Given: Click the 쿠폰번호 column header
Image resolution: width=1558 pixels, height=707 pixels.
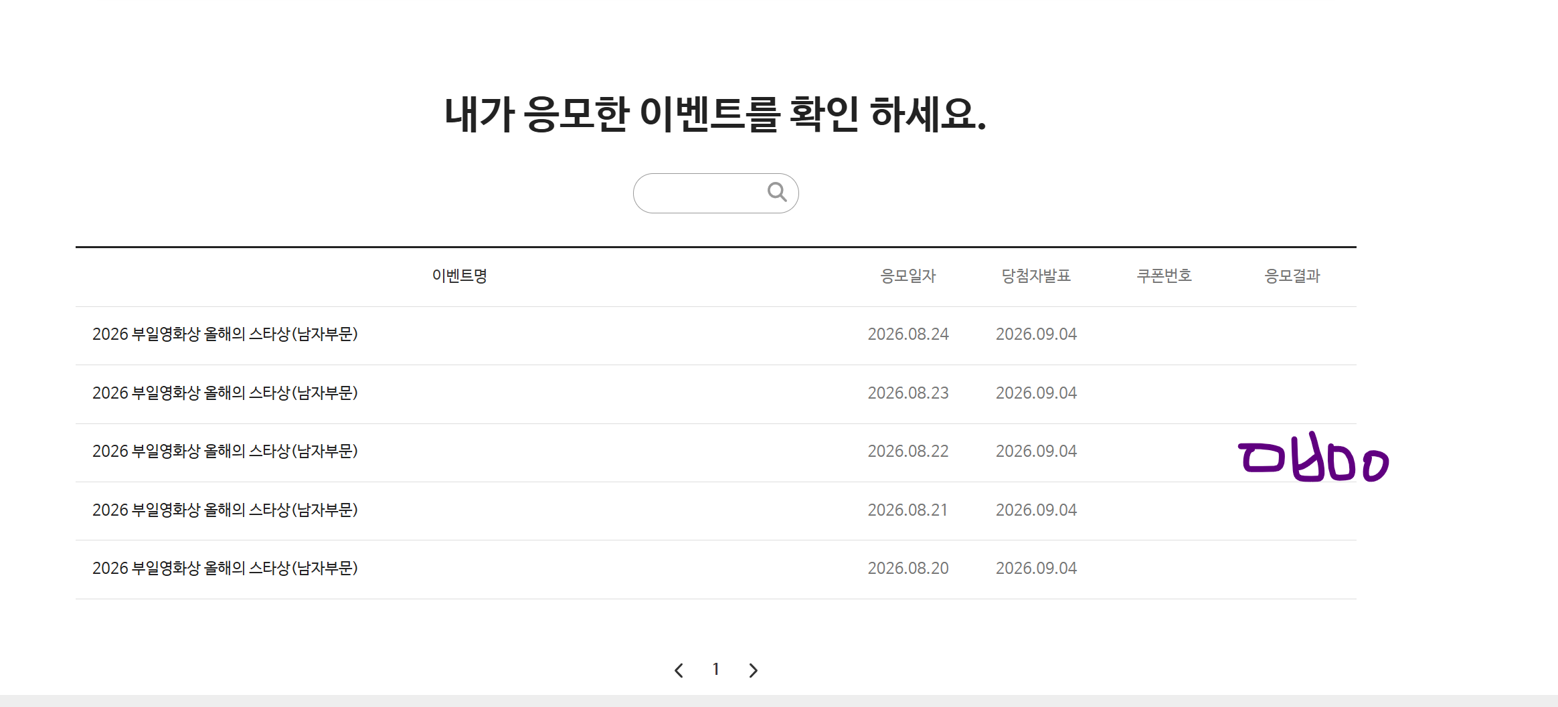Looking at the screenshot, I should point(1164,276).
